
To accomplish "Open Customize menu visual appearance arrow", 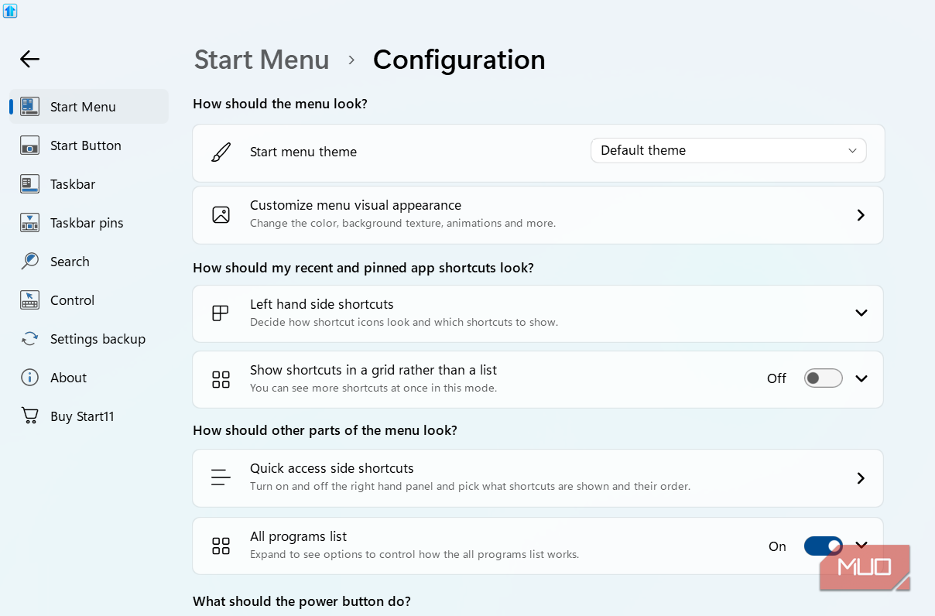I will pyautogui.click(x=861, y=215).
